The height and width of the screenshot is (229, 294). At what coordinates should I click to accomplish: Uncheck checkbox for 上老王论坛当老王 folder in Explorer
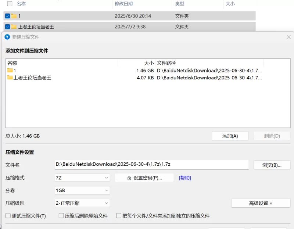click(7, 26)
